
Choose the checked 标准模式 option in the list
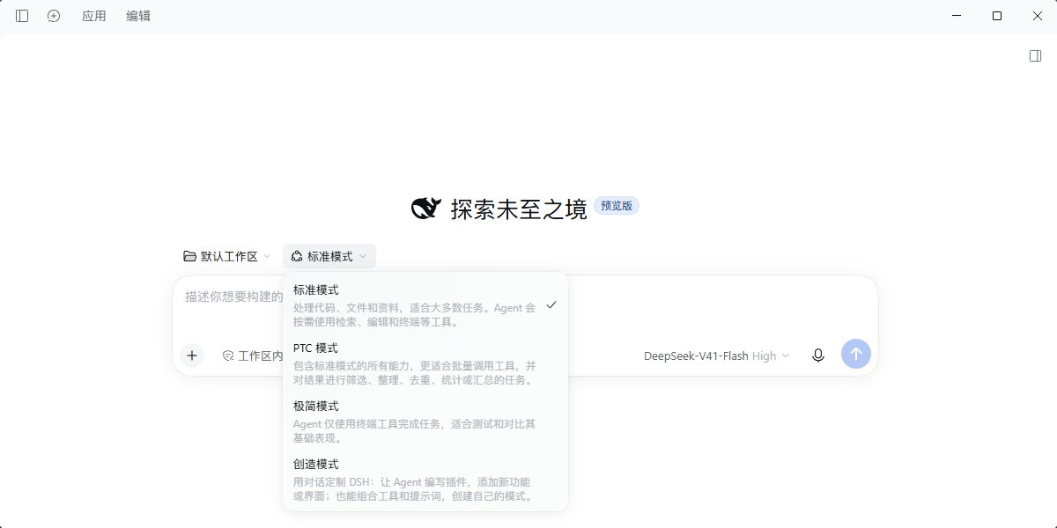point(425,304)
